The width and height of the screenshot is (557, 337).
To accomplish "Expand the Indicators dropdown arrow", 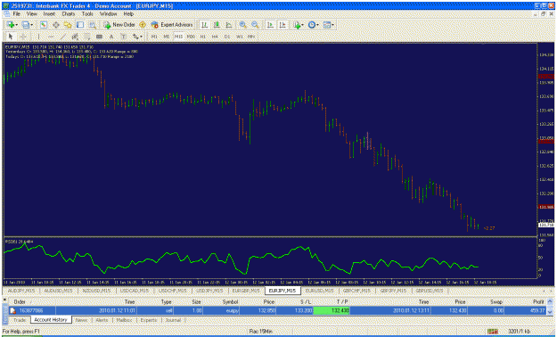I will 302,25.
